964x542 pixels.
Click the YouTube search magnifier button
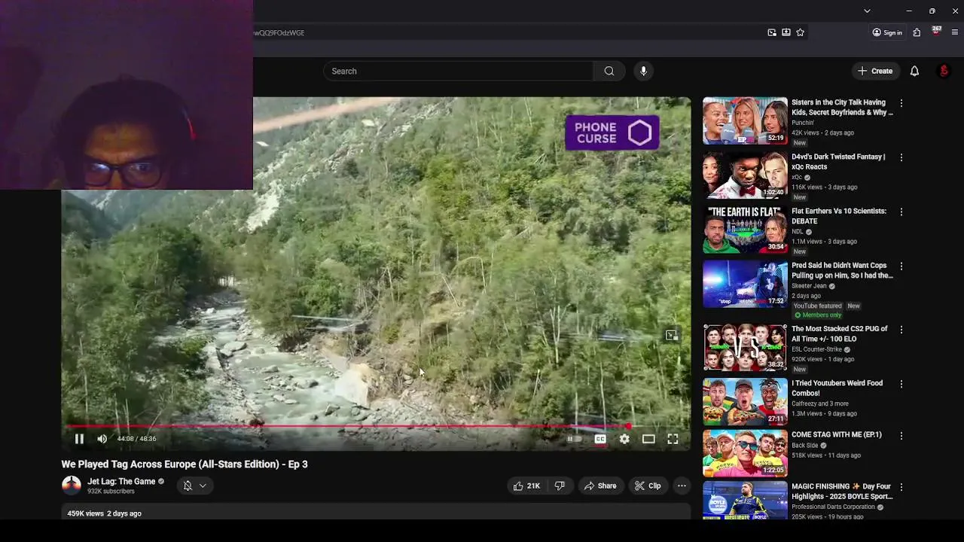(x=609, y=71)
